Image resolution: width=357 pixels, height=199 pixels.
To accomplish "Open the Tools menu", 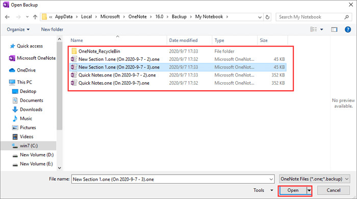I will (x=263, y=190).
